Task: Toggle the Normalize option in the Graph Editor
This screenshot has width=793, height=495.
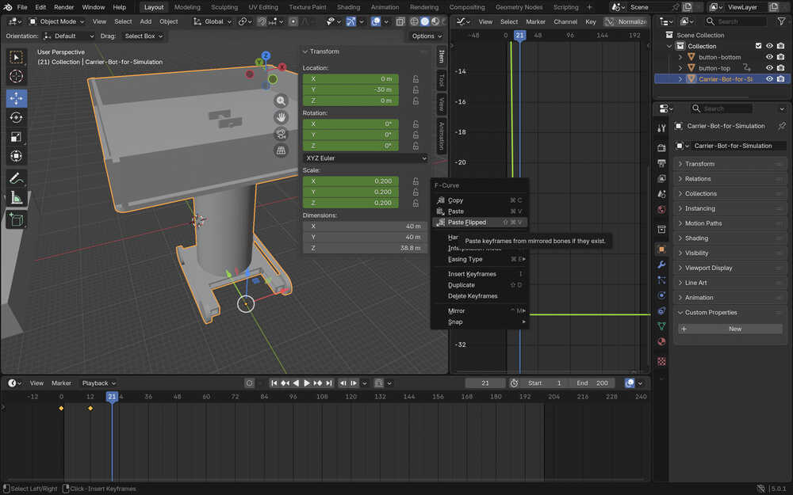Action: click(x=625, y=21)
